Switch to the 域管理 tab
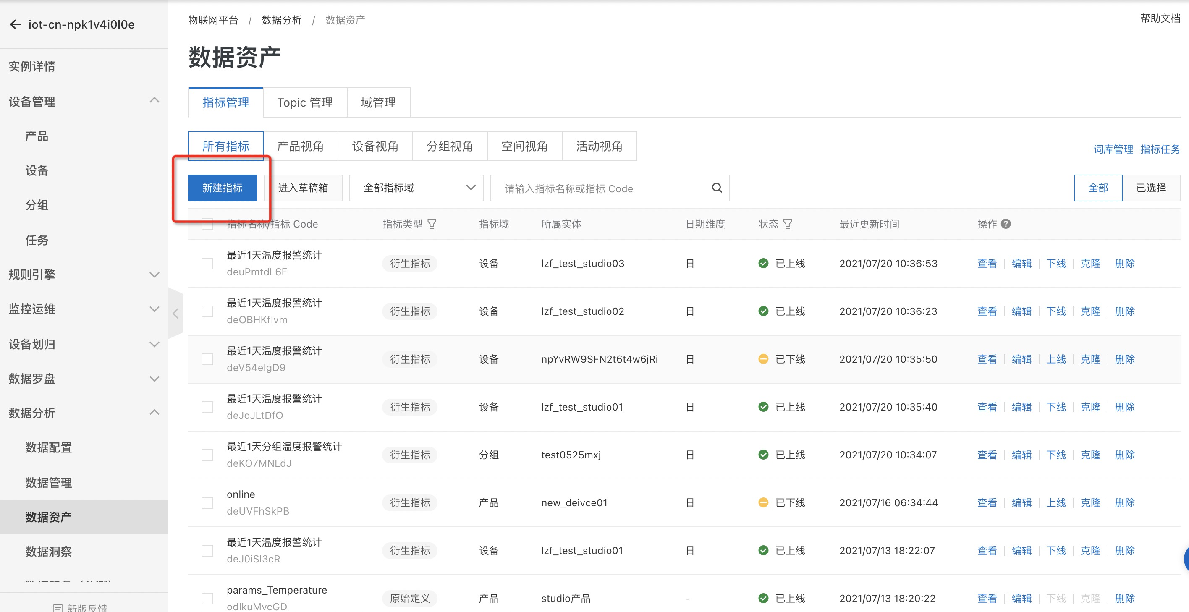1189x612 pixels. pos(378,102)
